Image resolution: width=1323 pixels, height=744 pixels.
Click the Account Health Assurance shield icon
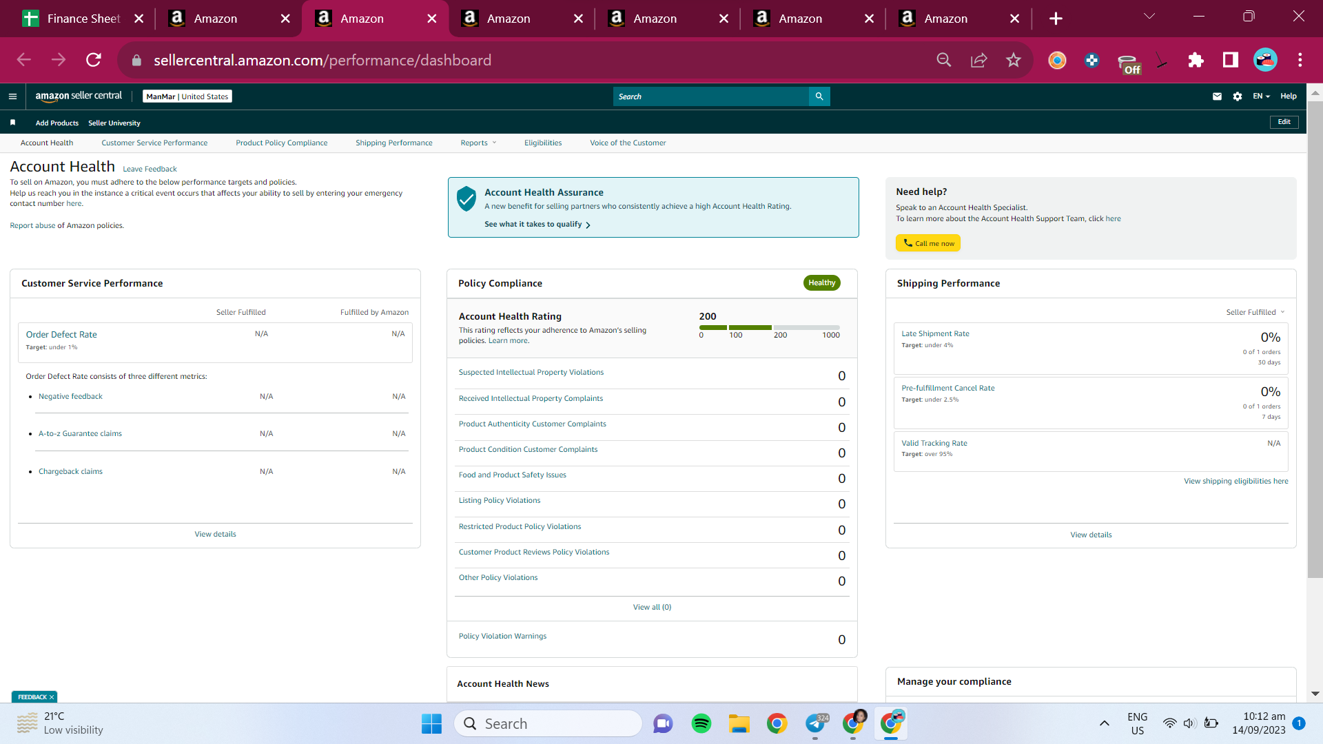[x=466, y=198]
